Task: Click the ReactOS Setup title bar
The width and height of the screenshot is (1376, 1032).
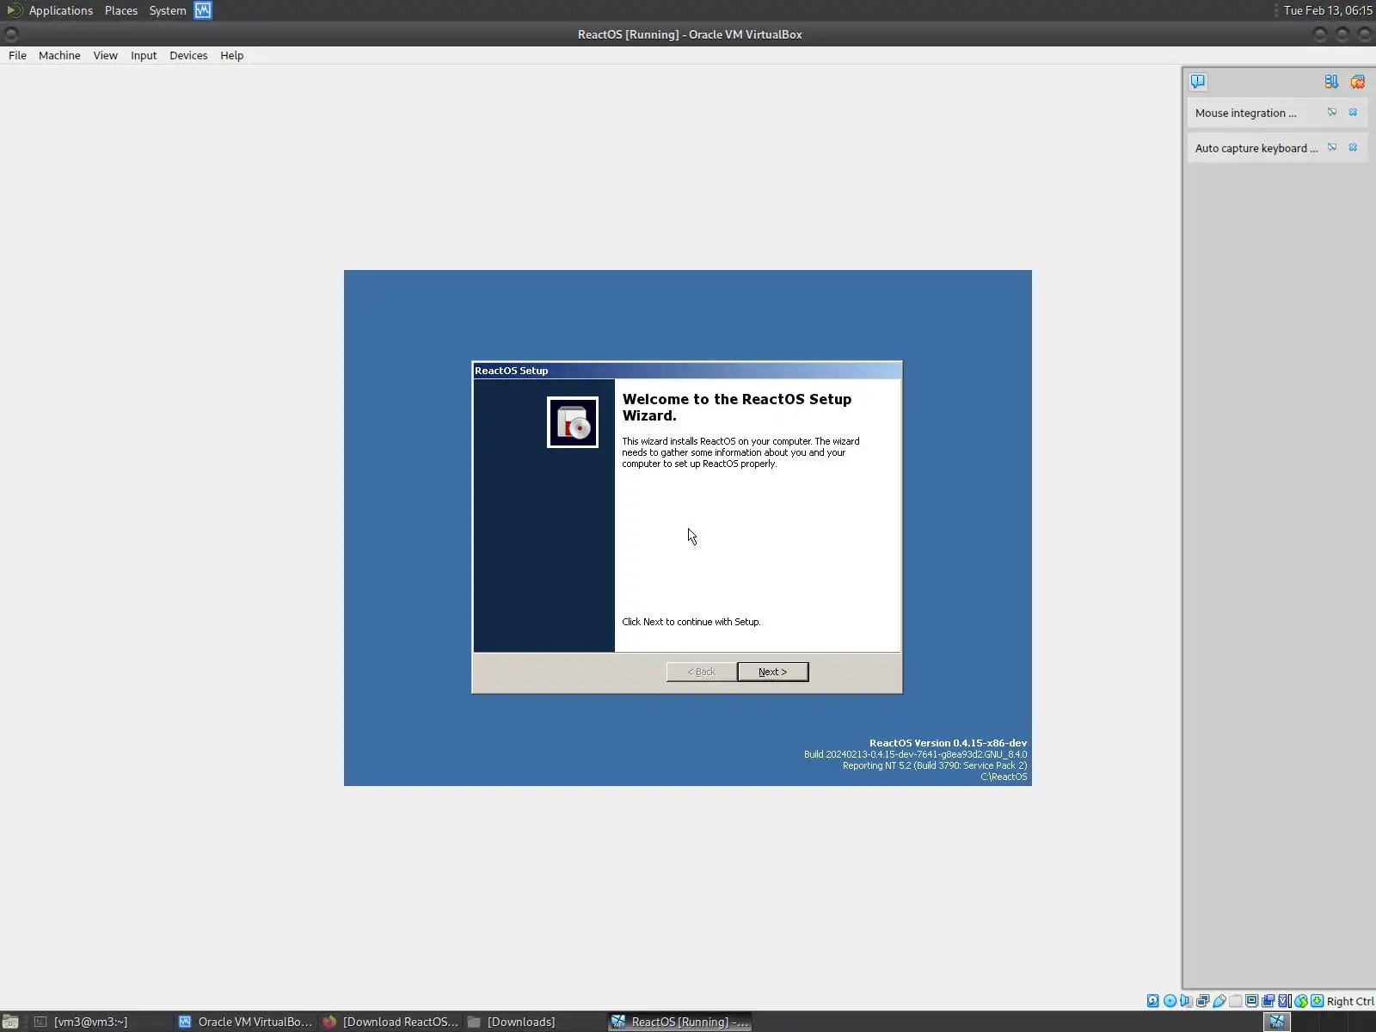Action: point(687,371)
